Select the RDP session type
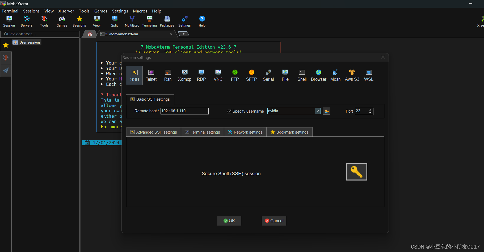484x252 pixels. 201,75
